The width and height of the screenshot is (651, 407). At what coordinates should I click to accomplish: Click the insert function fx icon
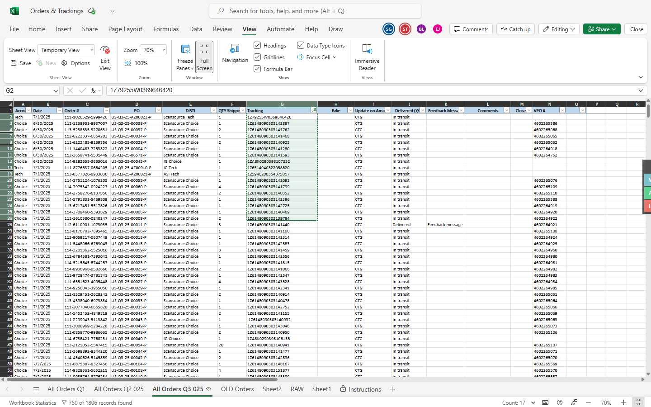pos(94,90)
